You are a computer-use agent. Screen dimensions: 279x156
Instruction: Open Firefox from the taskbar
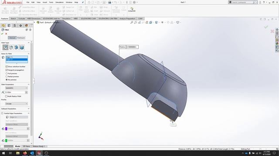coord(25,153)
